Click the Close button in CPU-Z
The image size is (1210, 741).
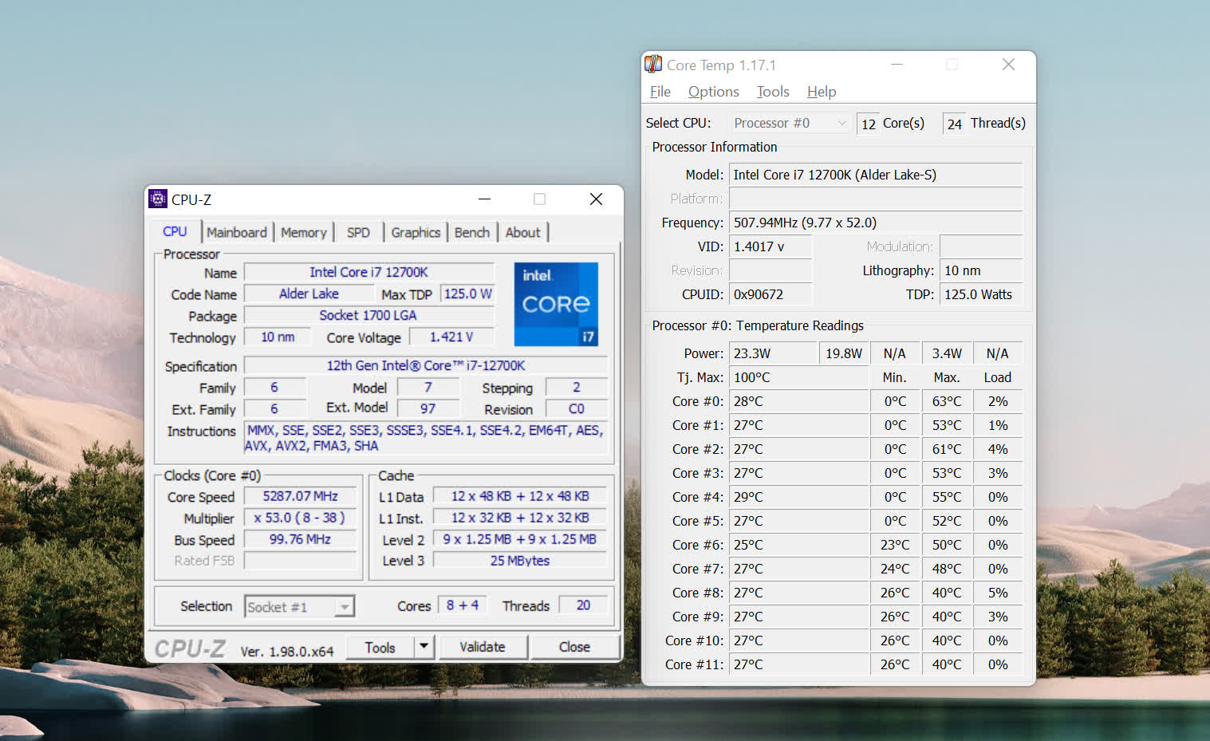[574, 647]
